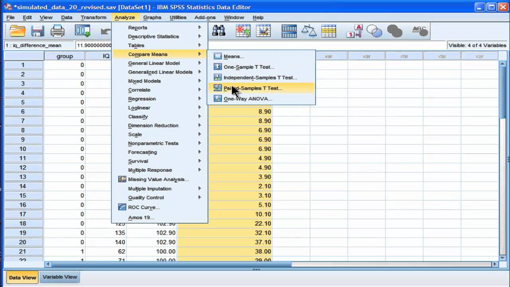Image resolution: width=510 pixels, height=287 pixels.
Task: Open the Quality Control submenu
Action: pos(160,197)
